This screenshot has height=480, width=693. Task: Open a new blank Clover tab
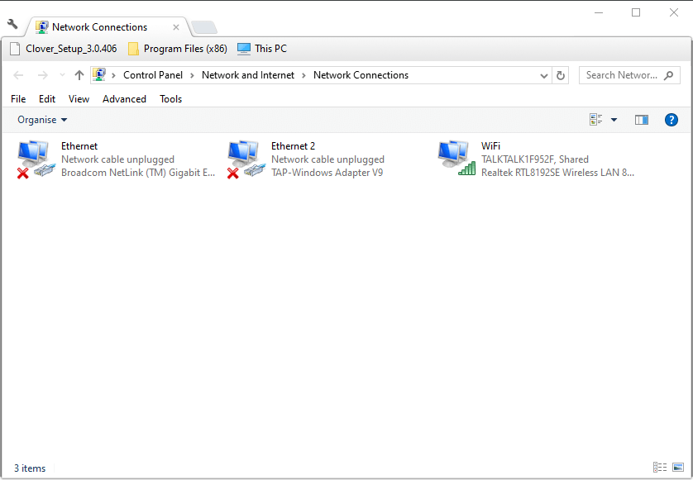[x=204, y=27]
